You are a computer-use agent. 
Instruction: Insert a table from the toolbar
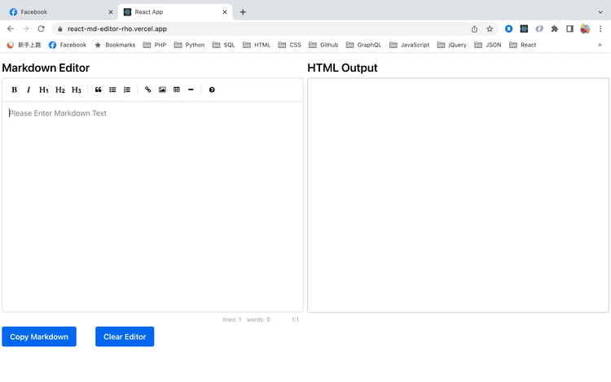click(177, 90)
